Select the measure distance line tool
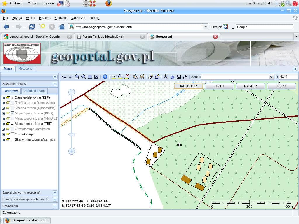299x224 pixels. [114, 77]
